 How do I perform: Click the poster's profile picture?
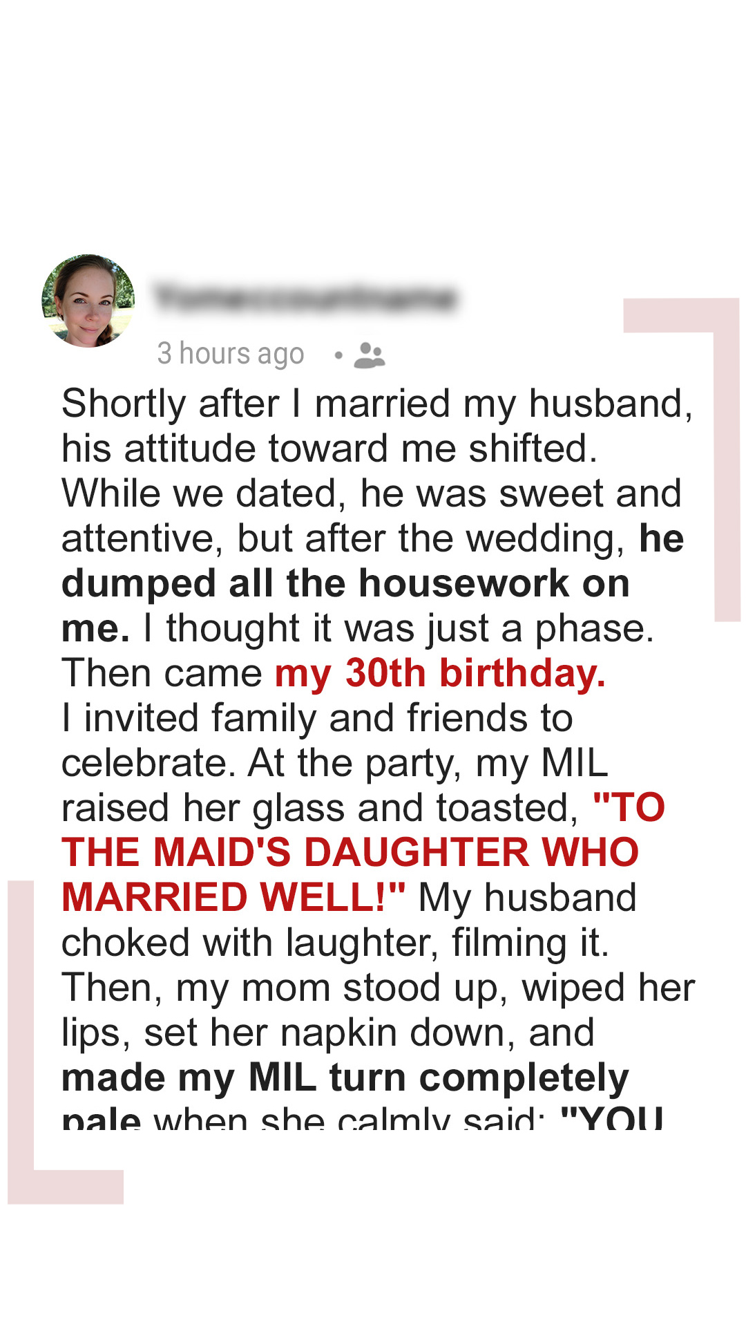tap(88, 301)
